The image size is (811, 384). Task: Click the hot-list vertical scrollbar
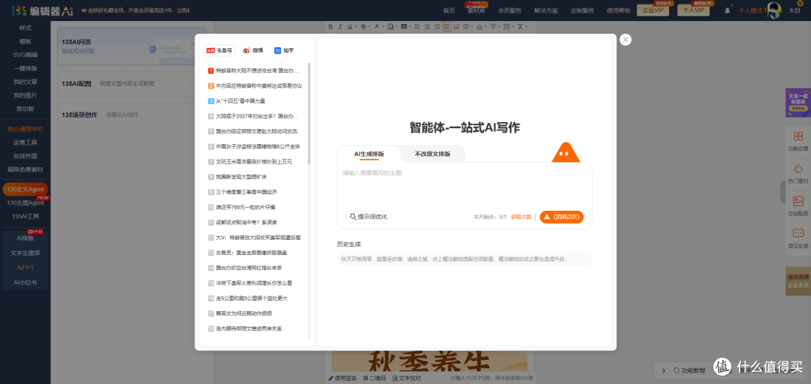tap(309, 114)
